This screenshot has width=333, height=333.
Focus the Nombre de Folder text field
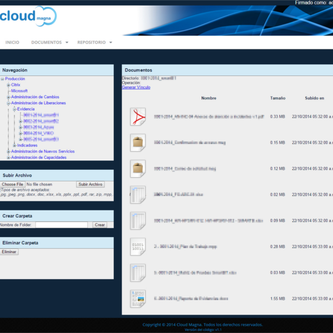click(62, 225)
